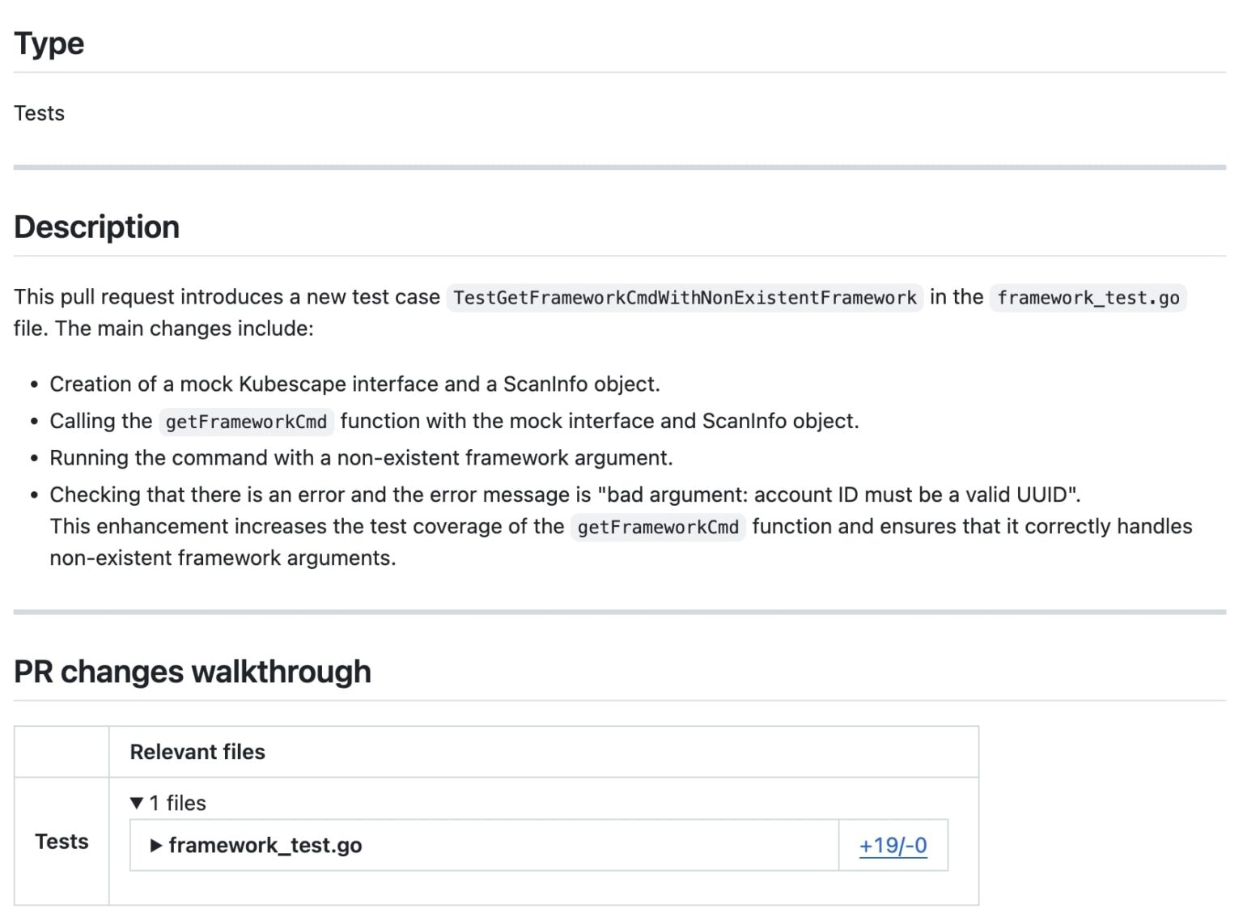1243x921 pixels.
Task: Click the Description section heading
Action: coord(96,227)
